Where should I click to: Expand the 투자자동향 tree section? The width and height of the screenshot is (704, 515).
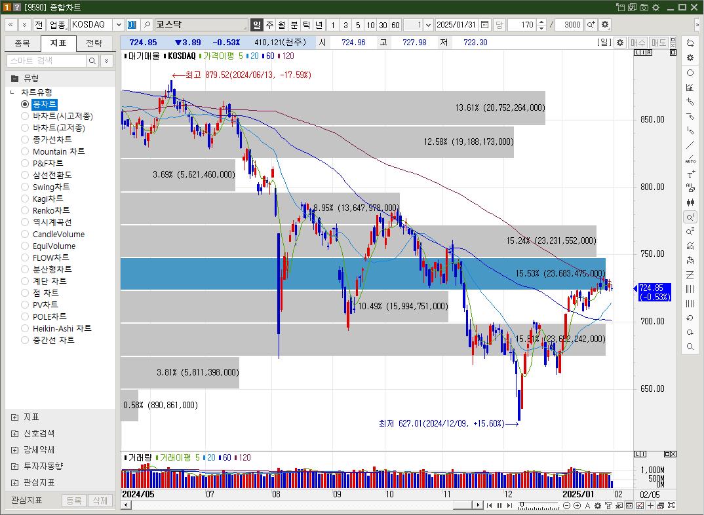pos(14,467)
